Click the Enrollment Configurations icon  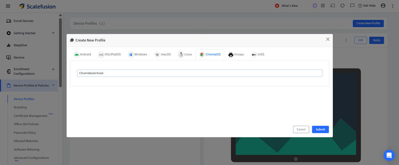[x=9, y=72]
